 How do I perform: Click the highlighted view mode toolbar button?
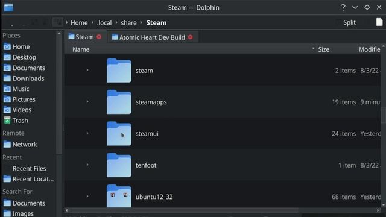58,22
